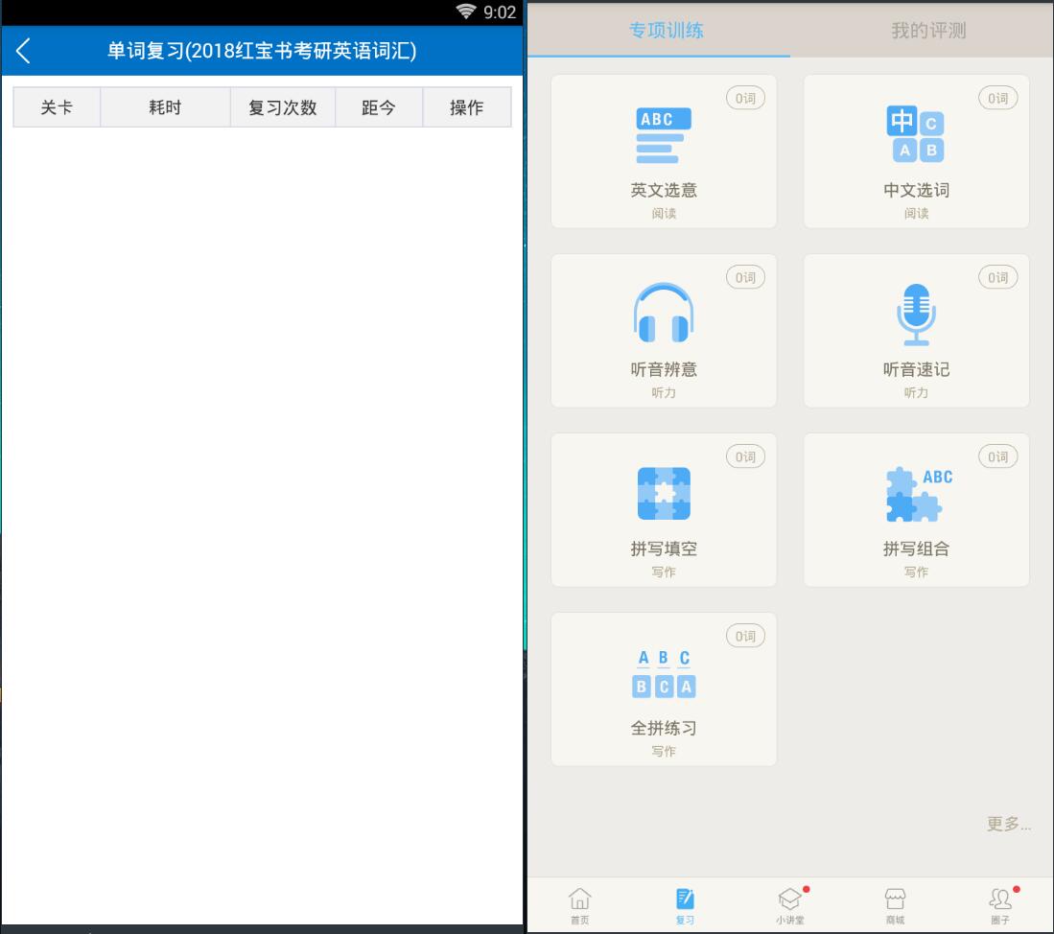Click the 0词 badge on 英文选意
This screenshot has width=1054, height=934.
(x=745, y=98)
